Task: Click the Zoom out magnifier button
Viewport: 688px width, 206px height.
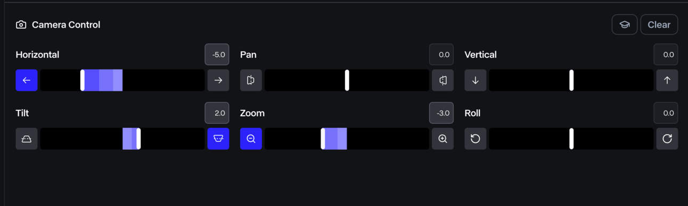Action: [x=251, y=139]
